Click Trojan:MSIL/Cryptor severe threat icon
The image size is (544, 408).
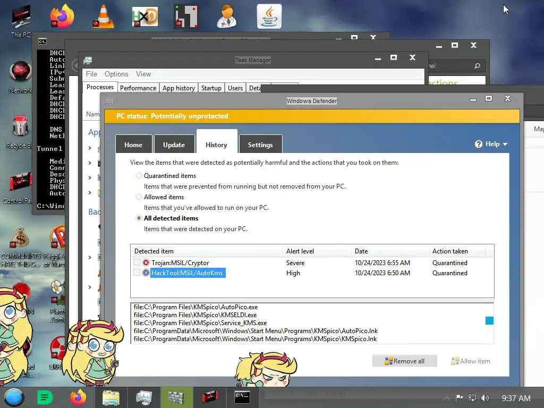tap(146, 262)
